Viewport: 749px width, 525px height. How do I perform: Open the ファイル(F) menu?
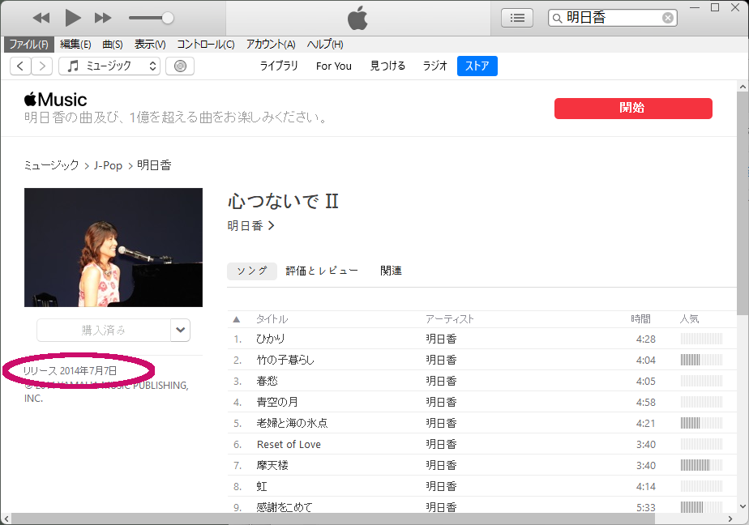pyautogui.click(x=28, y=45)
